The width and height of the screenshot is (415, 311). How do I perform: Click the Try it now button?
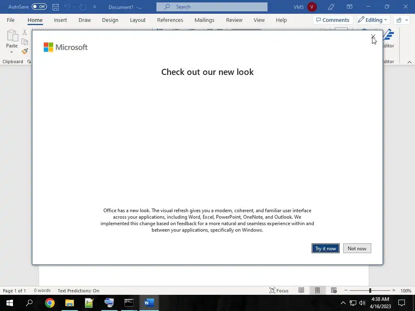pos(325,248)
